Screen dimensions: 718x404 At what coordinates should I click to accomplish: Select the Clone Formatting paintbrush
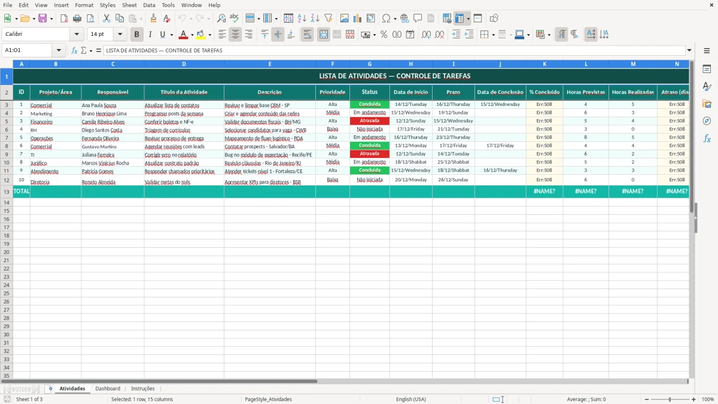[x=153, y=19]
